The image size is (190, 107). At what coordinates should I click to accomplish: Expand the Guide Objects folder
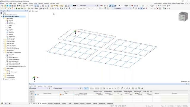(3, 75)
